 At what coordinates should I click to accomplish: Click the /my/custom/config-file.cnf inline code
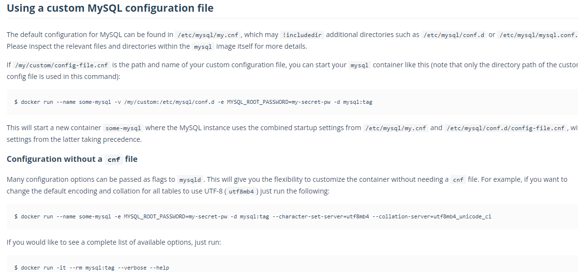pos(63,65)
